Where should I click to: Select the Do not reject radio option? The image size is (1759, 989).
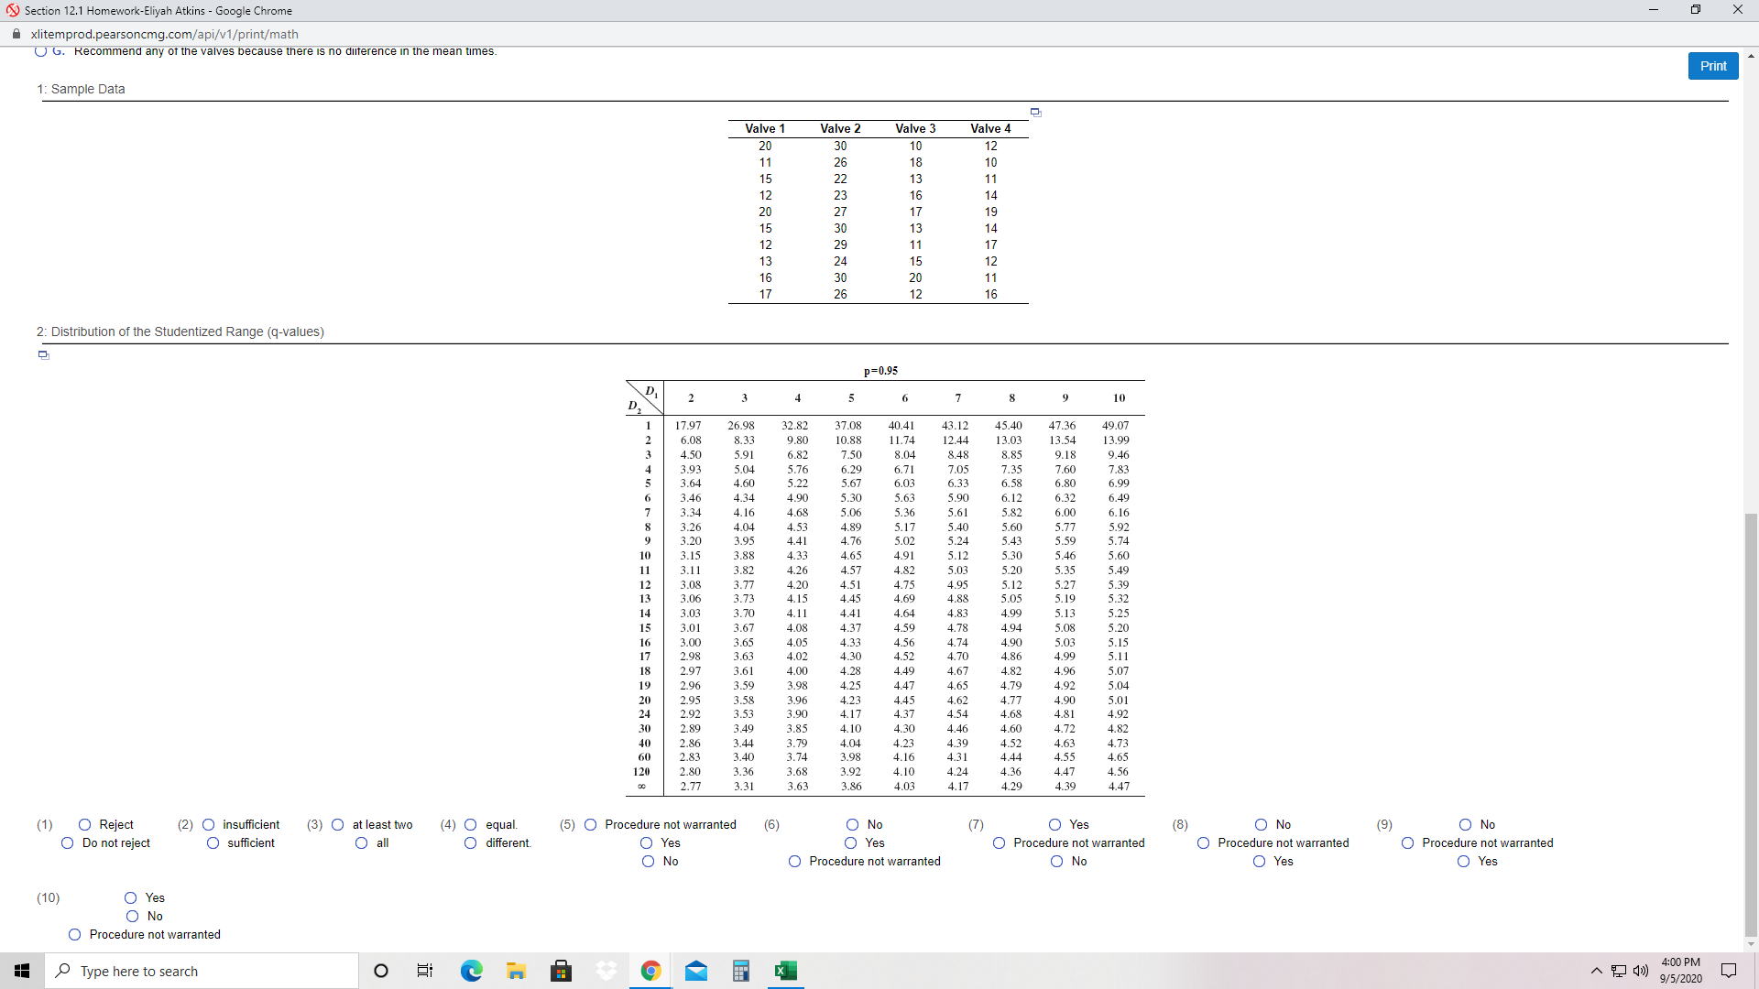[x=68, y=843]
